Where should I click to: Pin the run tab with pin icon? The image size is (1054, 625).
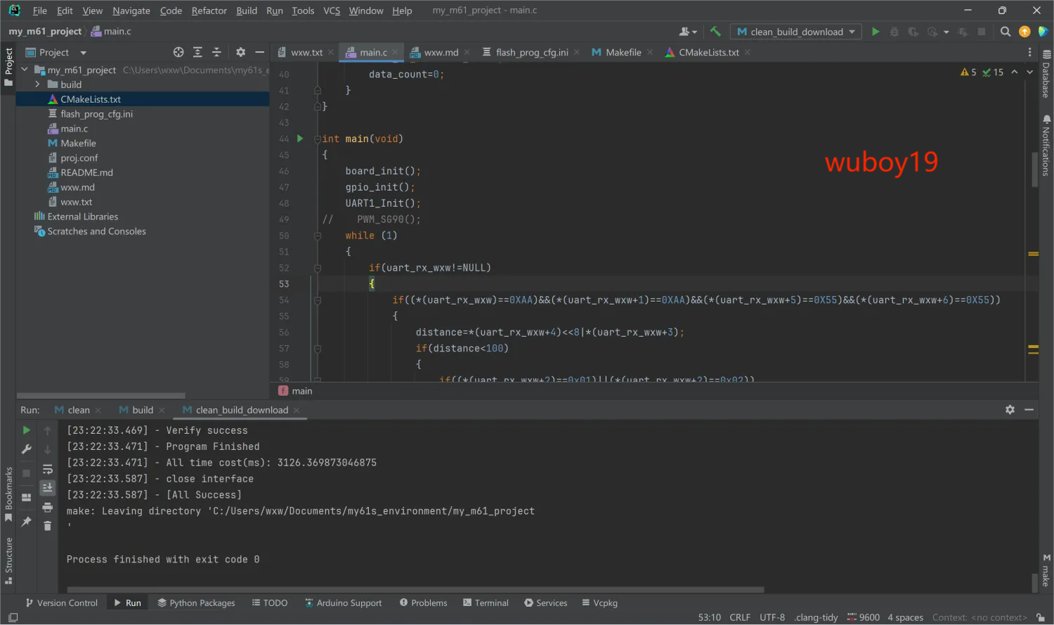tap(27, 521)
